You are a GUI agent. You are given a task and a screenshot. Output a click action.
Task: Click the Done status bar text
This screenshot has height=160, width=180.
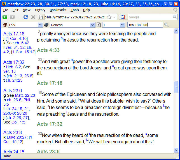pos(7,156)
